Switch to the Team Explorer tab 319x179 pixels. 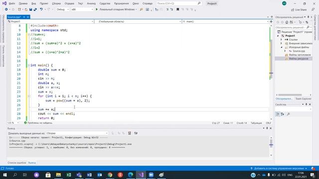(x=303, y=98)
